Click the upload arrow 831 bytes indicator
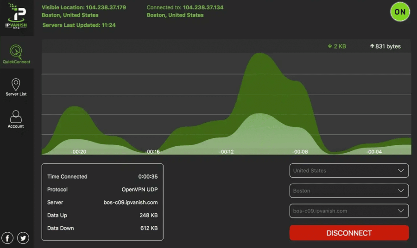417x248 pixels. [x=385, y=46]
